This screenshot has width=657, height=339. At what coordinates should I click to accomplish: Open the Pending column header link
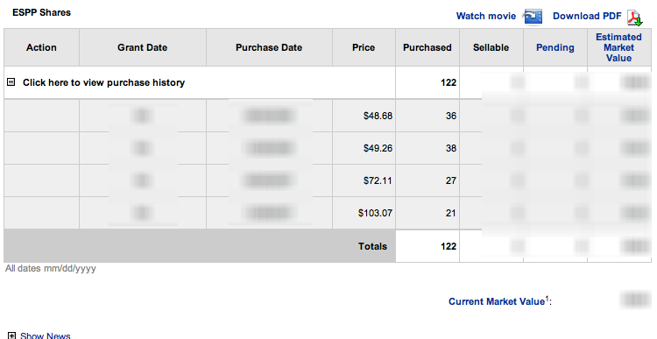pyautogui.click(x=555, y=48)
